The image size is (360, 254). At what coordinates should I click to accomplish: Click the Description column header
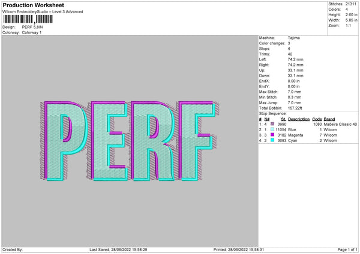(x=298, y=119)
